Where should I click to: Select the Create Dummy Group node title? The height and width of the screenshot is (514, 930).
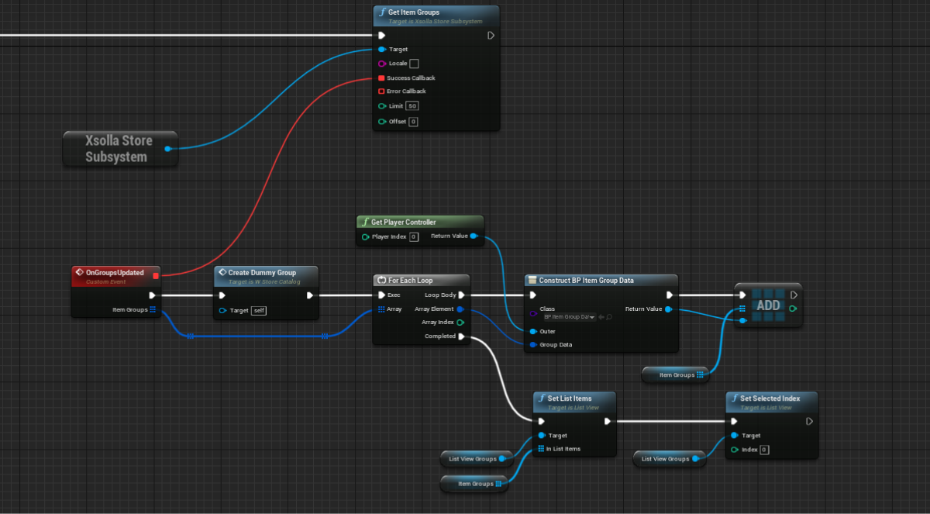262,273
